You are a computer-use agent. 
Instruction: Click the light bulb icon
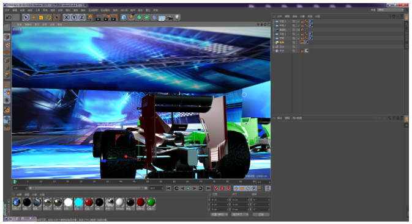pos(178,18)
